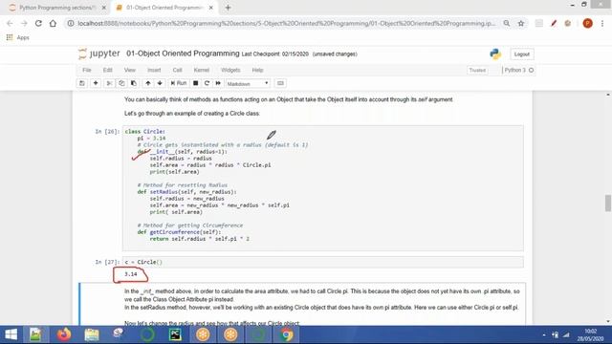Click Python 3 kernel indicator

coord(518,70)
